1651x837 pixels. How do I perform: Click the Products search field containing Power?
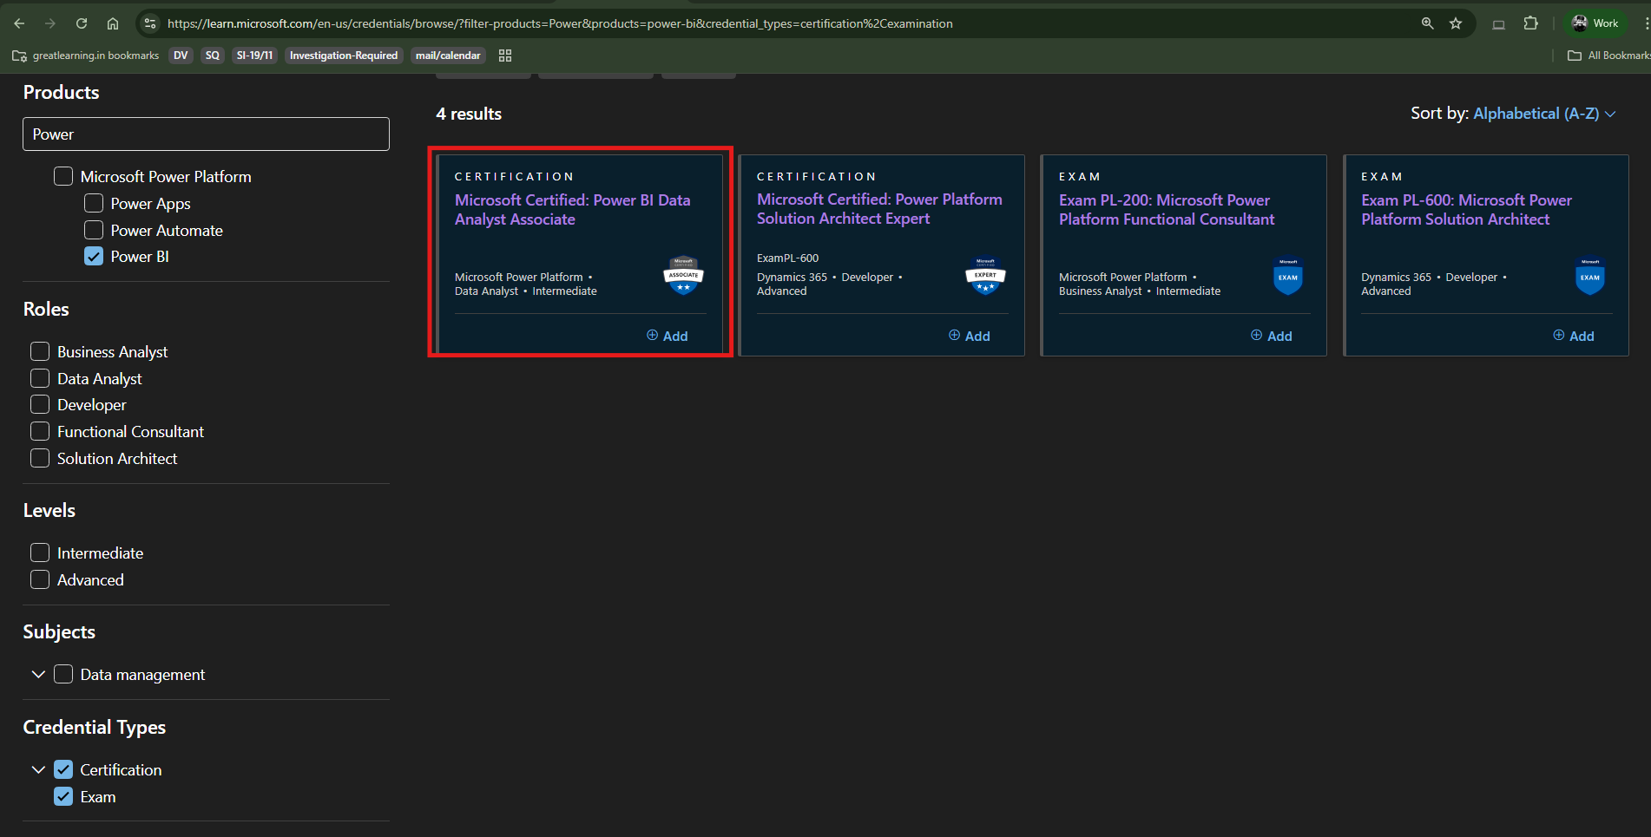click(x=206, y=134)
